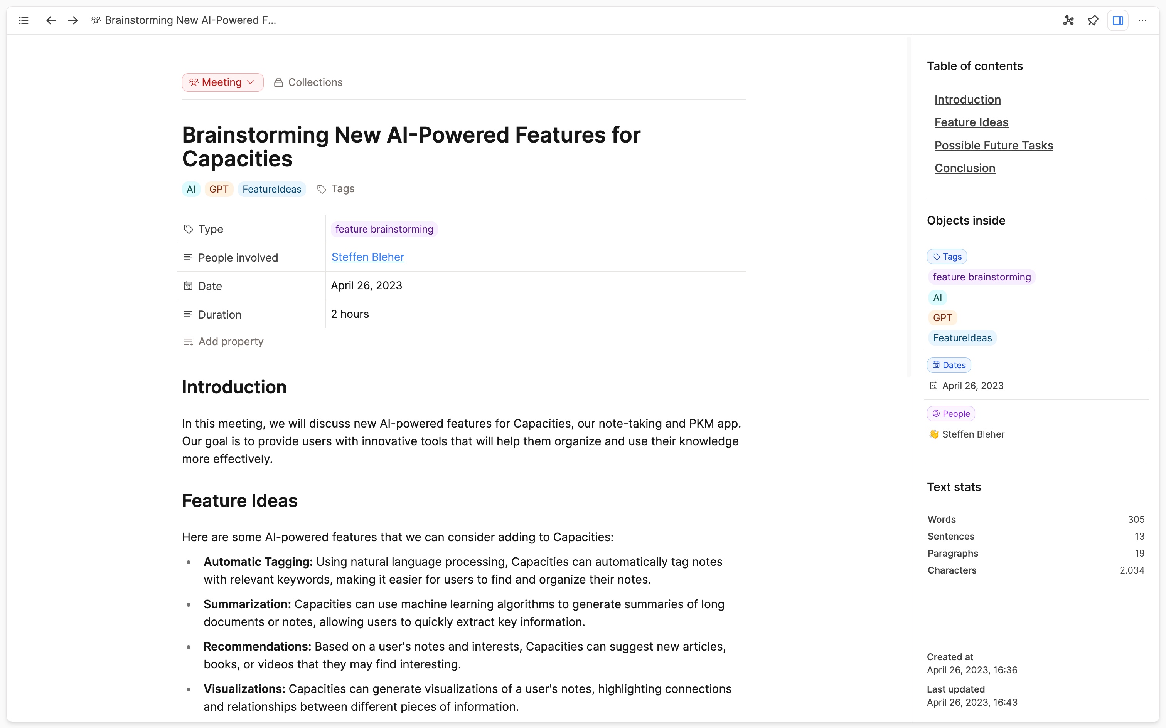Click the Feature Ideas heading in the document

(239, 501)
